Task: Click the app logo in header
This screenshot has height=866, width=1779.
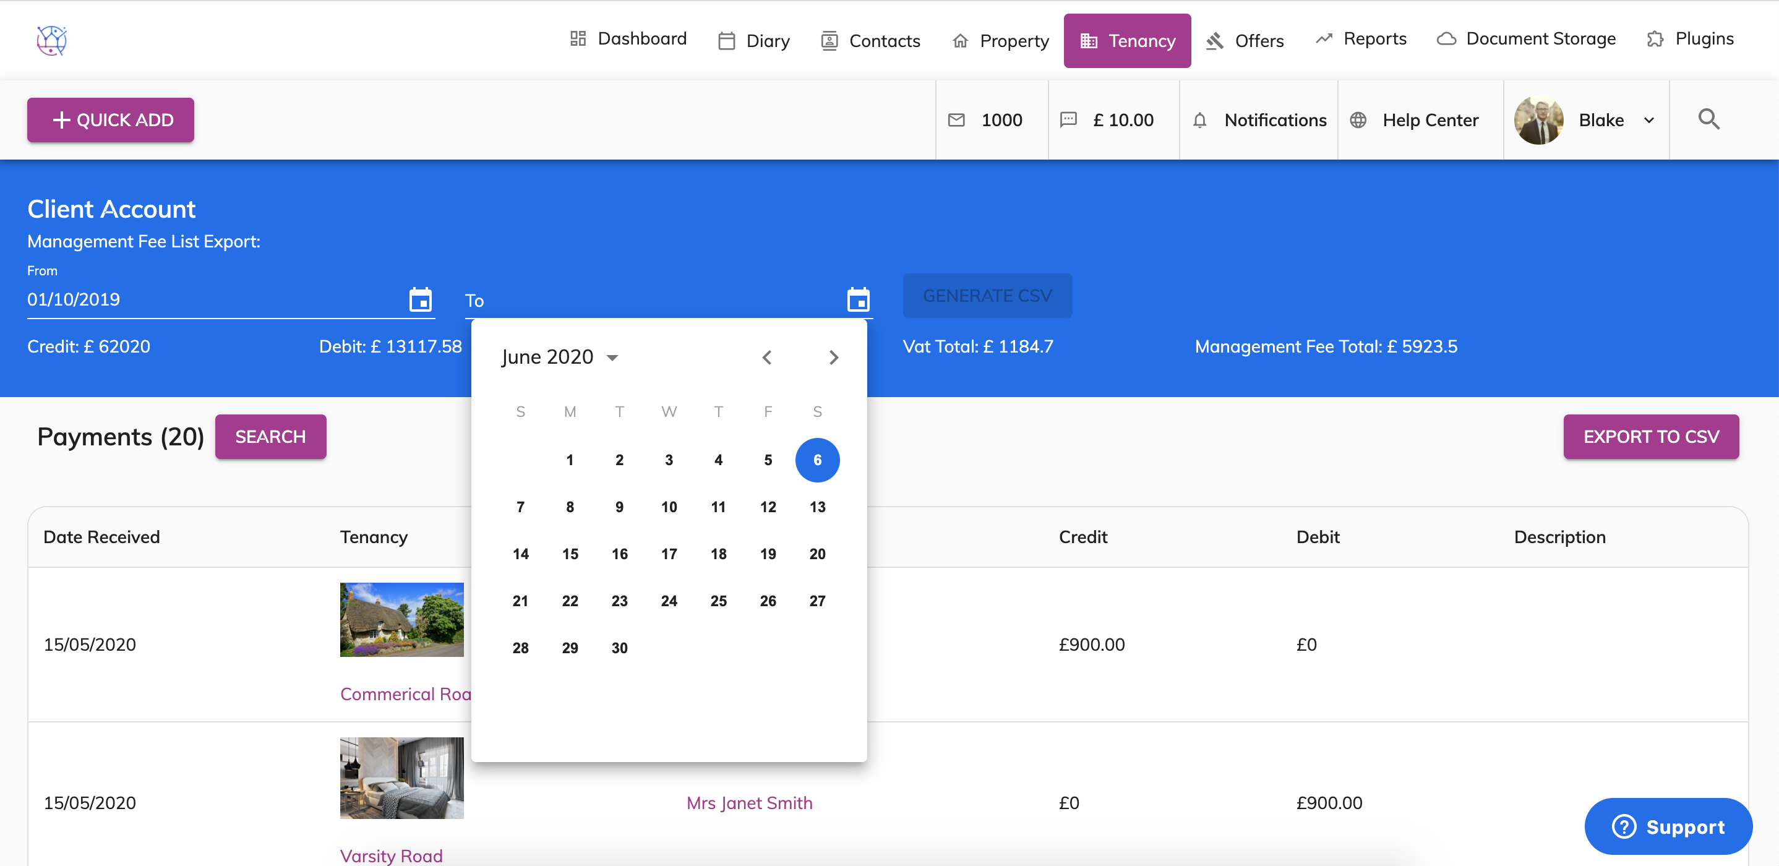Action: (x=52, y=40)
